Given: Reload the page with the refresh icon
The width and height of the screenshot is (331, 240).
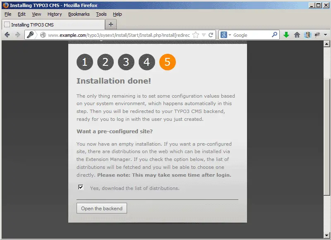Looking at the screenshot, I should [x=211, y=35].
